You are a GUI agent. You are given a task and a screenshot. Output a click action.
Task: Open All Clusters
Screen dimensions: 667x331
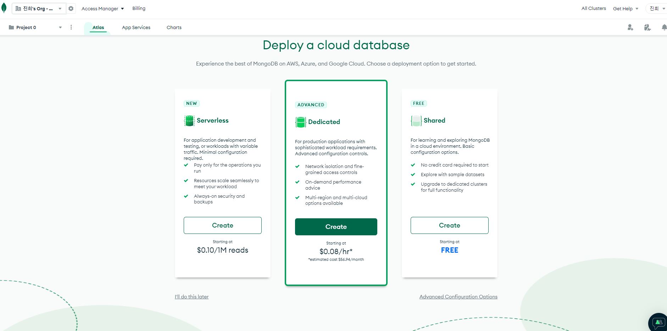(594, 8)
